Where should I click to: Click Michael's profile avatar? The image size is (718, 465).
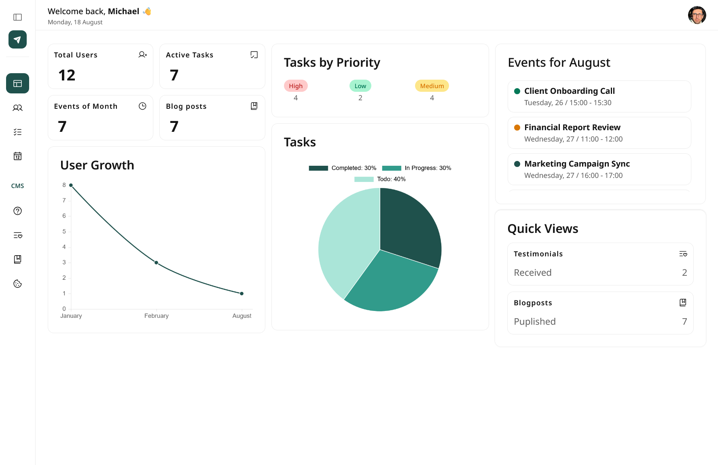697,15
